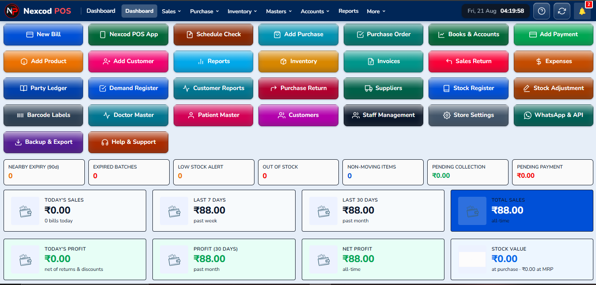This screenshot has height=285, width=596.
Task: Click the Add Customer tile
Action: [128, 61]
